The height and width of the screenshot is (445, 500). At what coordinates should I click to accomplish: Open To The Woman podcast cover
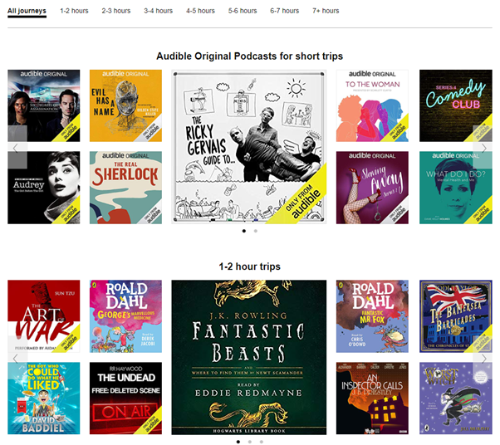[x=372, y=105]
